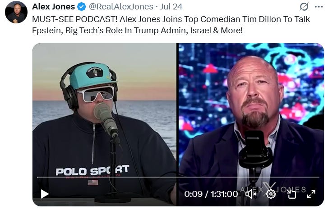Open the three-dot more options menu

point(319,7)
